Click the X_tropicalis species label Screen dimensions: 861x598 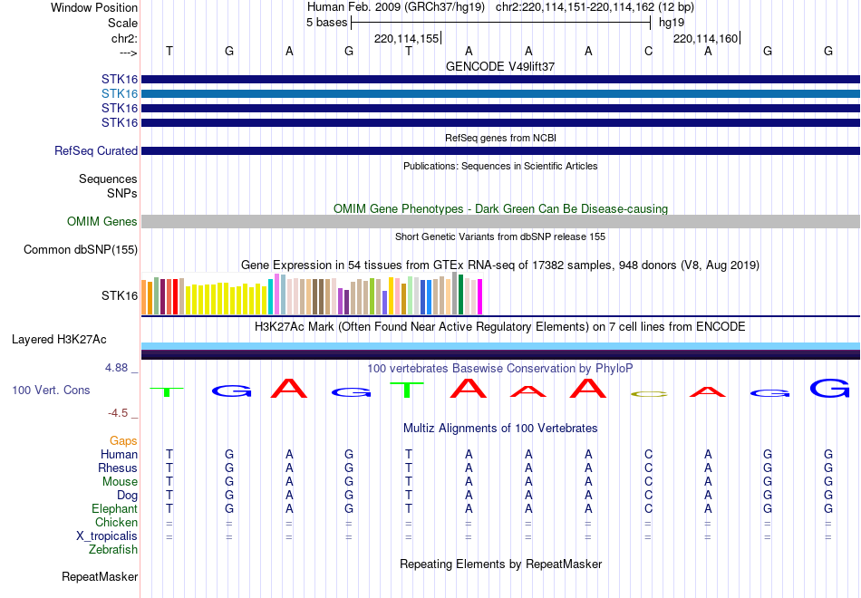coord(107,536)
